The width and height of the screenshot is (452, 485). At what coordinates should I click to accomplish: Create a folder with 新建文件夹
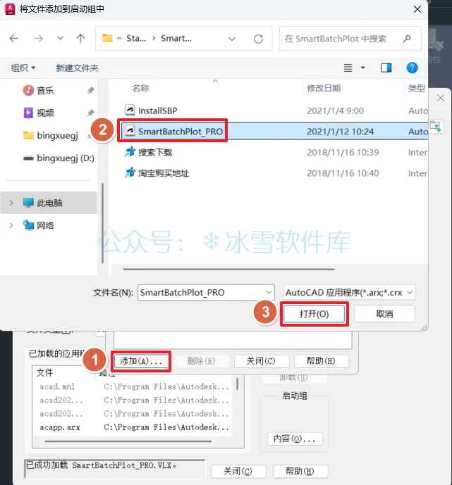point(77,68)
